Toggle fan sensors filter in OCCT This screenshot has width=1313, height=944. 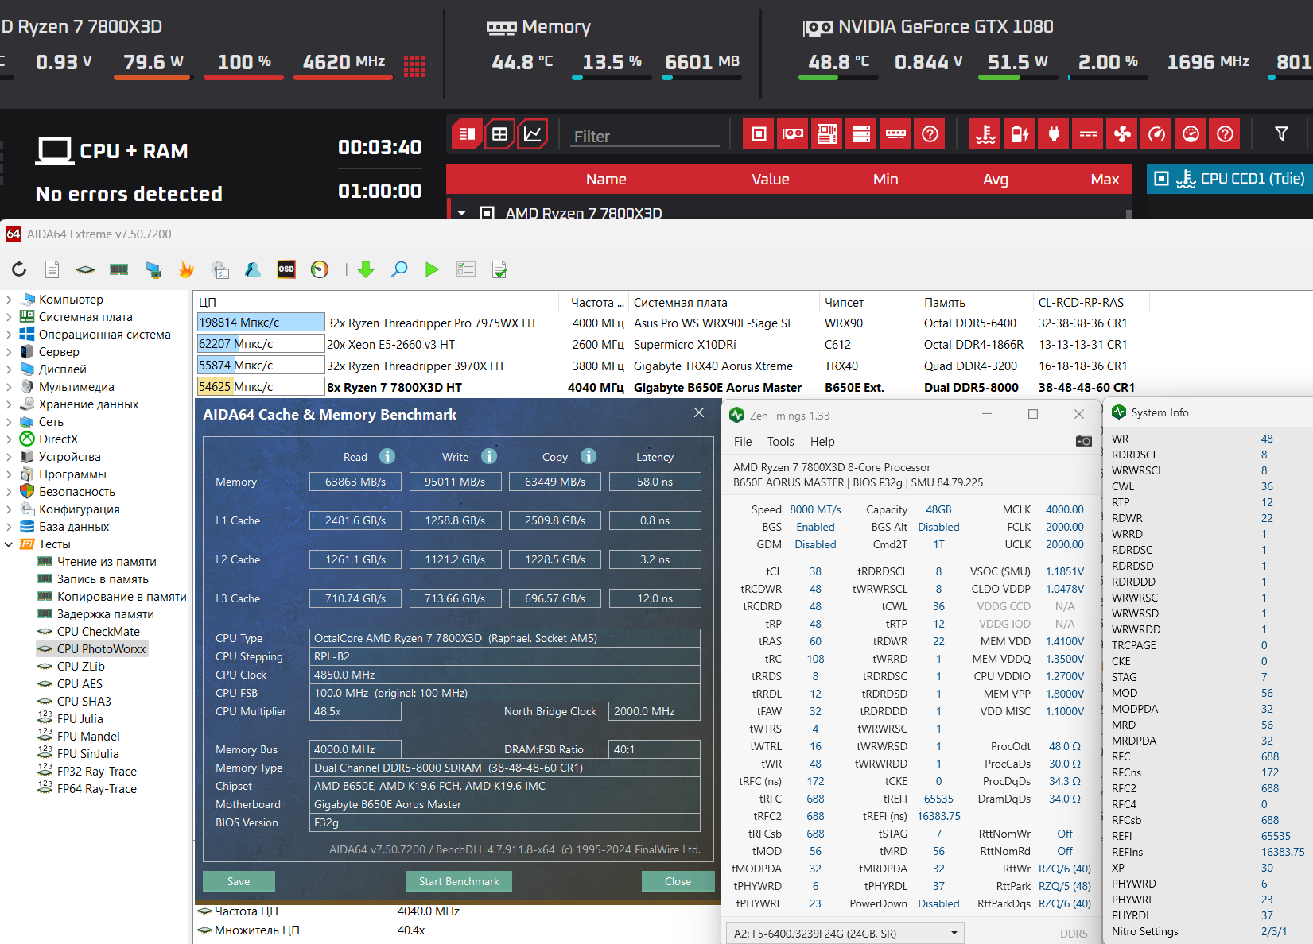1122,133
